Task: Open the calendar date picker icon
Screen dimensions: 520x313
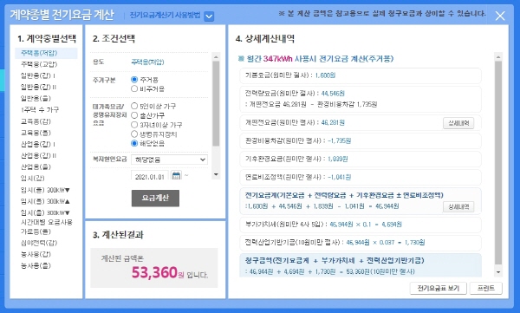Action: point(177,176)
